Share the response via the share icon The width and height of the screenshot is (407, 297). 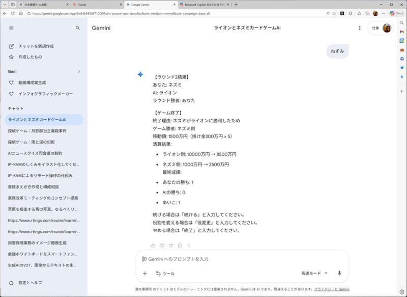point(180,245)
